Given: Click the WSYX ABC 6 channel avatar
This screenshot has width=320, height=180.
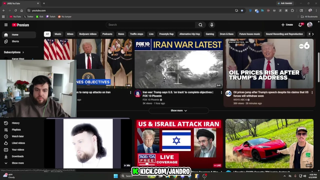Looking at the screenshot, I should point(228,94).
